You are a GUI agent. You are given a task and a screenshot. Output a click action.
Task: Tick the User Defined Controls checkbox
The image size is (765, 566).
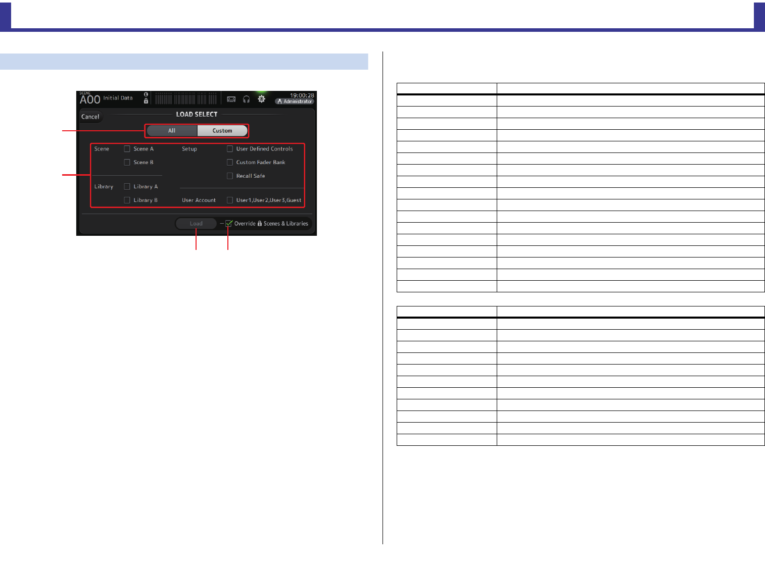coord(230,149)
